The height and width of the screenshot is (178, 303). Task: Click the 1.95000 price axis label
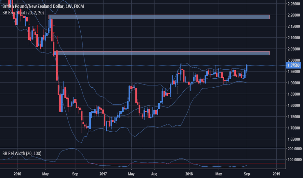[294, 72]
